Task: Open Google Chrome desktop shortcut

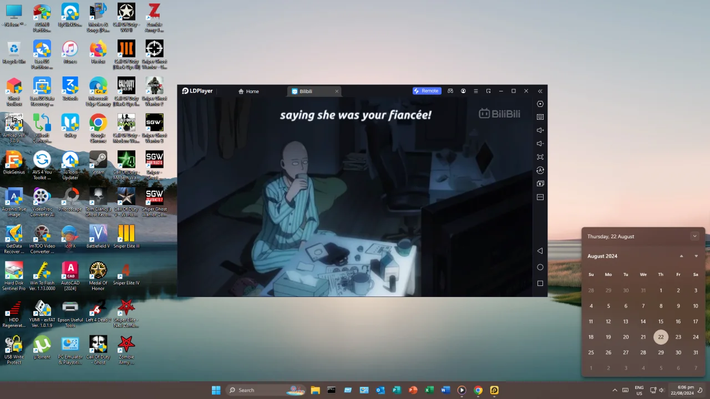Action: click(x=98, y=129)
